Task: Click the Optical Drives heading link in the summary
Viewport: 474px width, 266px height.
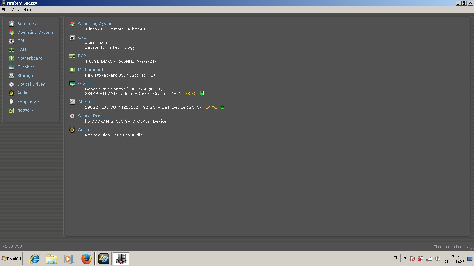Action: pos(92,116)
